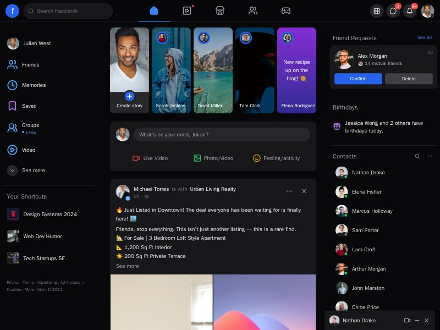Start a video call with Nathan Drake

pyautogui.click(x=408, y=320)
